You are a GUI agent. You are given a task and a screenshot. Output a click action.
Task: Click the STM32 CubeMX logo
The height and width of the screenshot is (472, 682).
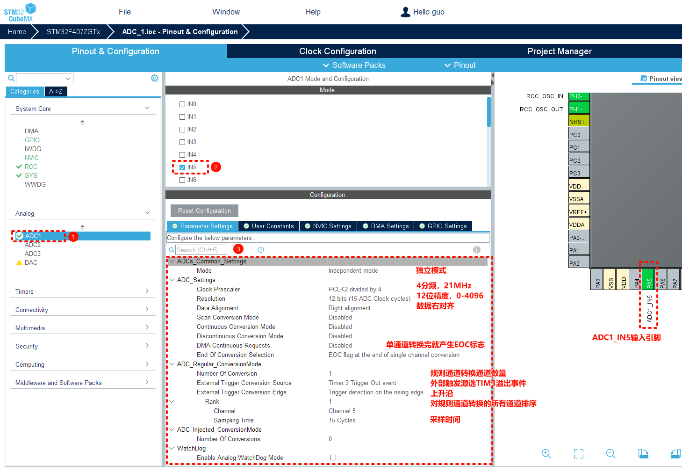click(20, 12)
